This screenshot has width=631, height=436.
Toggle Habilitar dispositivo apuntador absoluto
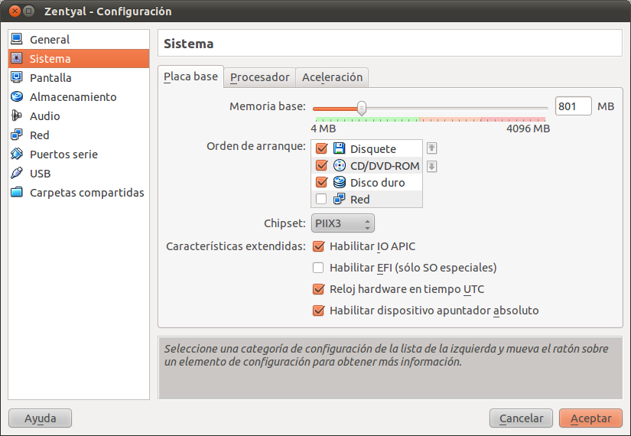pyautogui.click(x=318, y=311)
